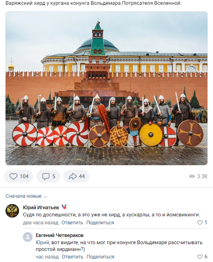Share Юрий Игнатьев's comment via Поделиться
Viewport: 213px width, 262px height.
click(100, 223)
